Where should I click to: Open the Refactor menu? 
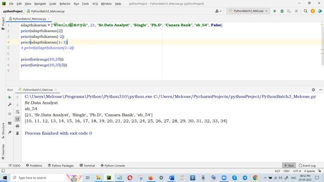[65, 4]
